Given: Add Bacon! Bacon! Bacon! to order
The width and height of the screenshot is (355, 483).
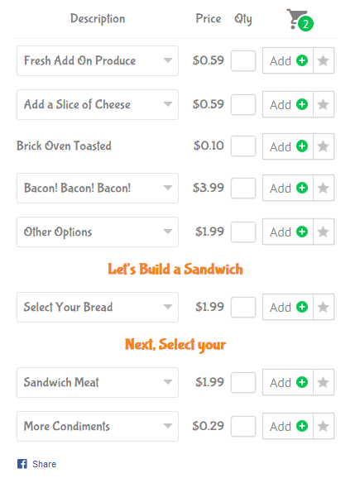Looking at the screenshot, I should point(288,188).
